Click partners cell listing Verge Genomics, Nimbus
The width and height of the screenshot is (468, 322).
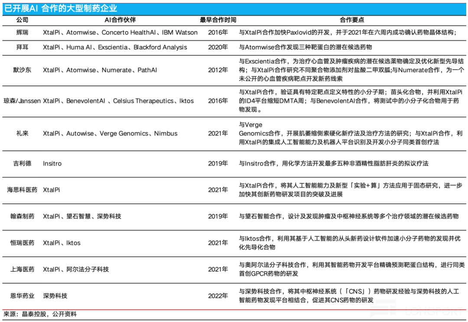110,133
